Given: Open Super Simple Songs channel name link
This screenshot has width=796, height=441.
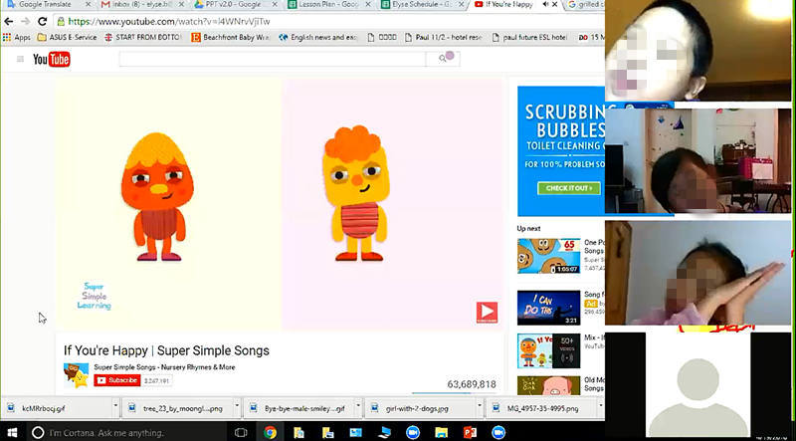Looking at the screenshot, I should 164,367.
